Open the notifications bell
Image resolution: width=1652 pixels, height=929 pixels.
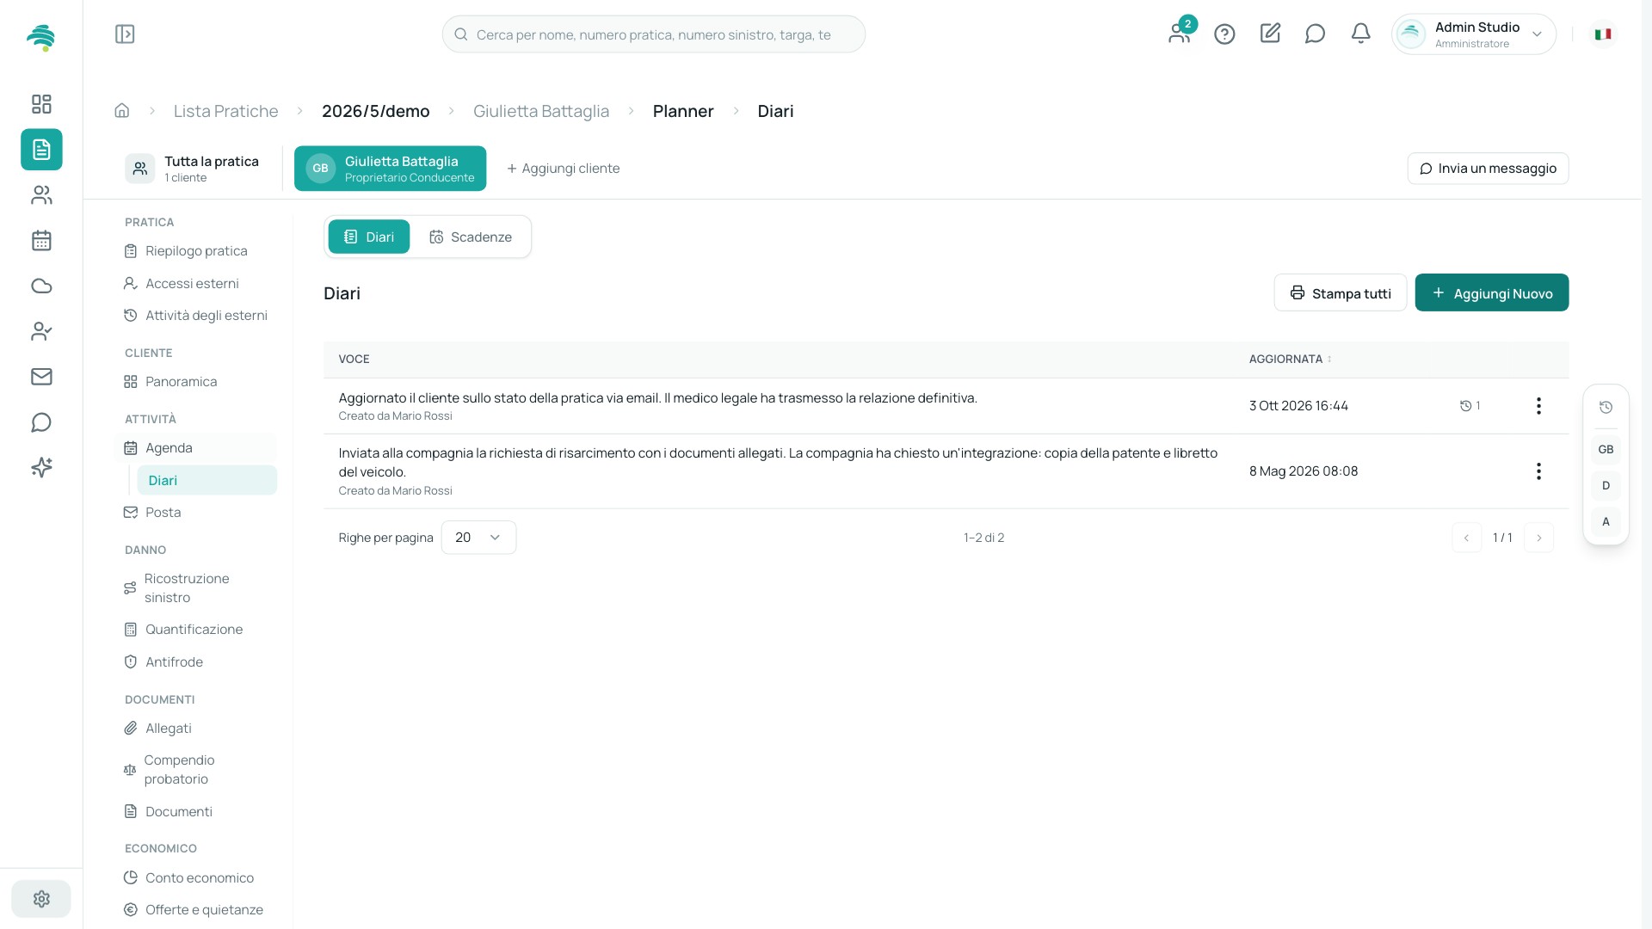click(1360, 34)
